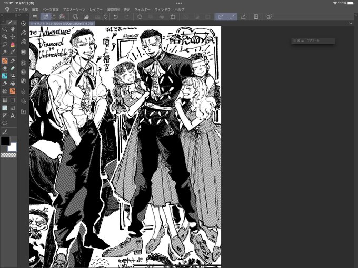
Task: Click the highlighted Clip Studio launch button
Action: pos(46,17)
